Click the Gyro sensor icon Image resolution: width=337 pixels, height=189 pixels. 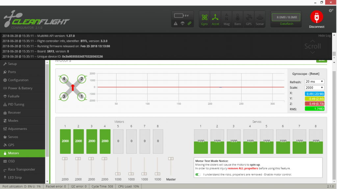coord(204,19)
